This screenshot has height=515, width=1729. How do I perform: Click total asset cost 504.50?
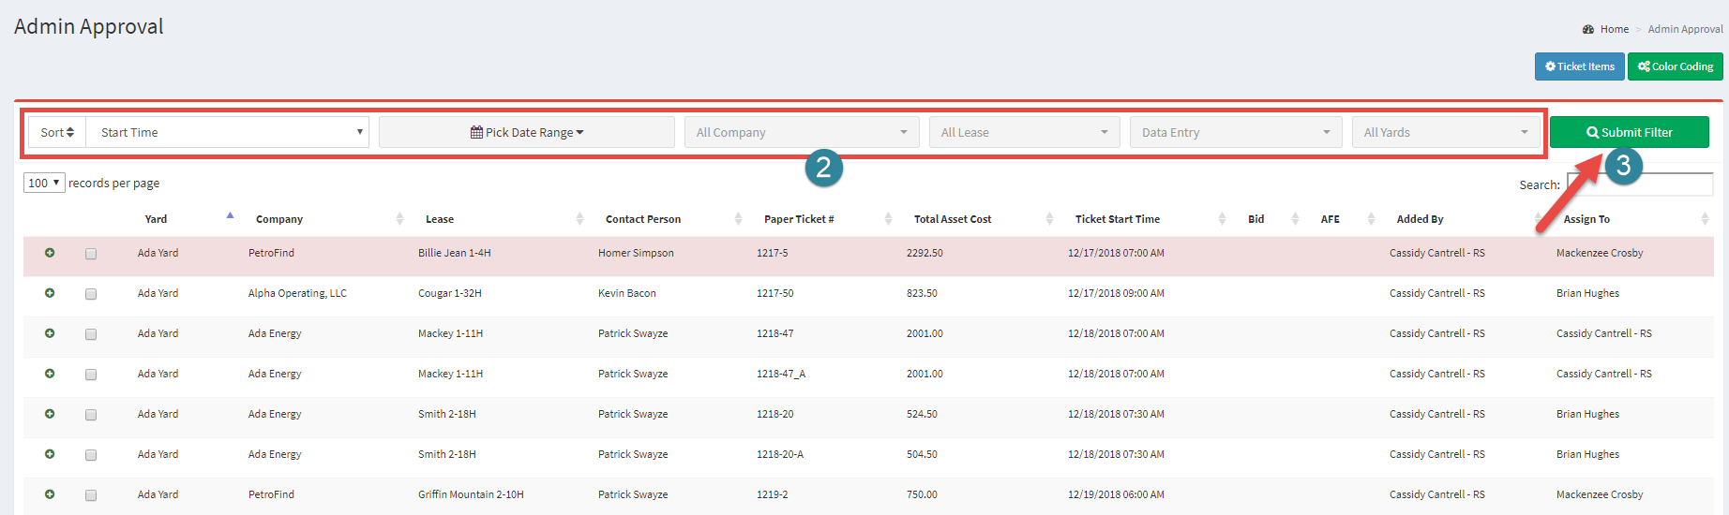pos(922,454)
